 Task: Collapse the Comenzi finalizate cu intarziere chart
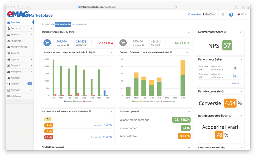(x=187, y=53)
